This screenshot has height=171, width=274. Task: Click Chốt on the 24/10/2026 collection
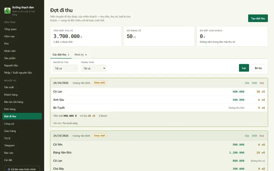[254, 136]
